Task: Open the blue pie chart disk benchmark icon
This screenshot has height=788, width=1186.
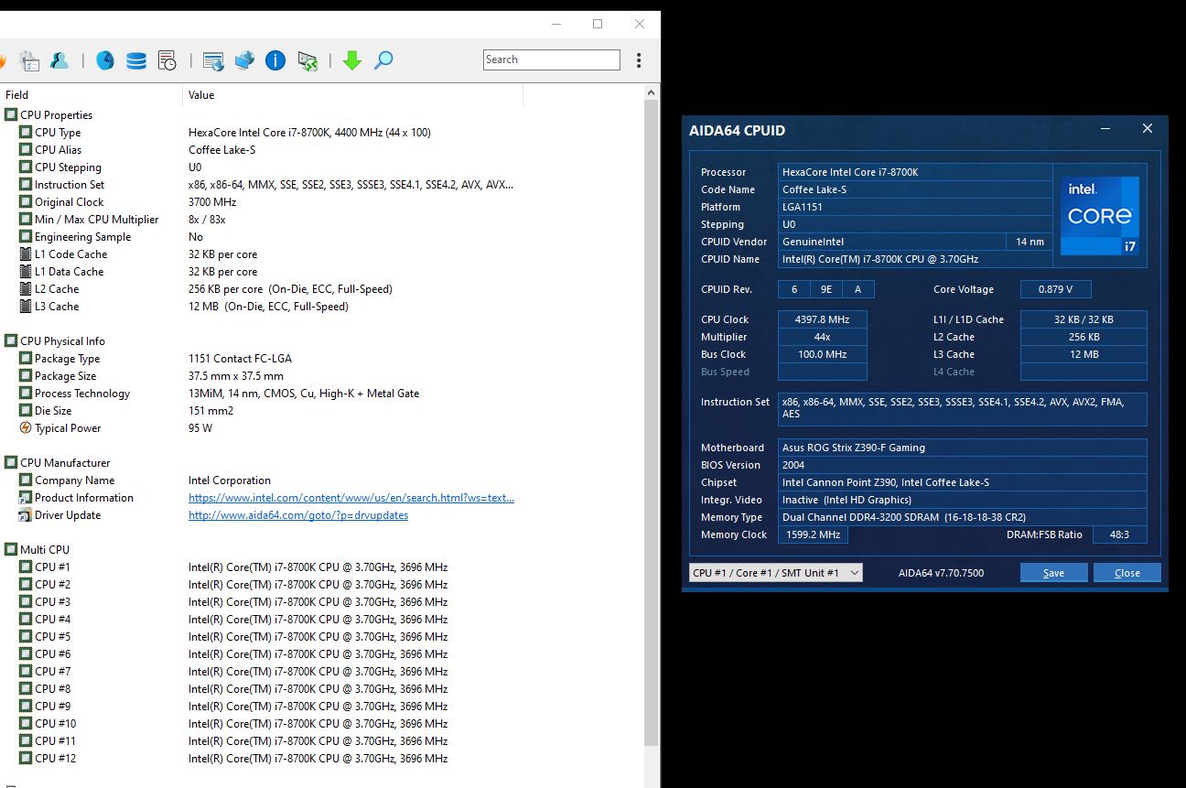Action: click(x=105, y=60)
